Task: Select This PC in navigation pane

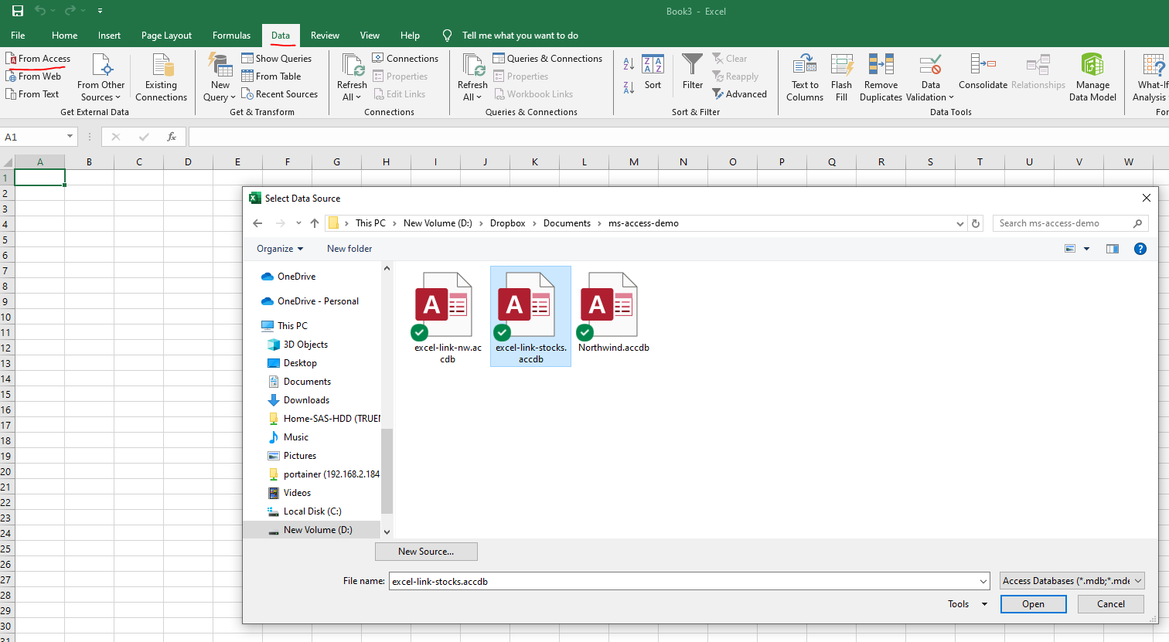Action: click(x=292, y=326)
